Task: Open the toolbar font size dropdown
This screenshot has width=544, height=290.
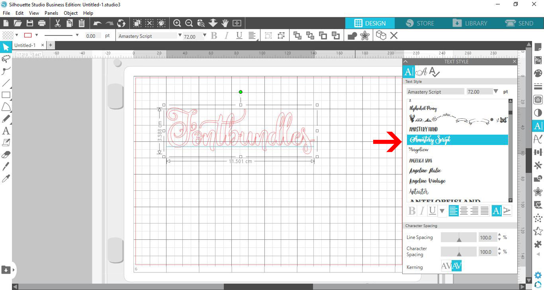Action: 205,35
